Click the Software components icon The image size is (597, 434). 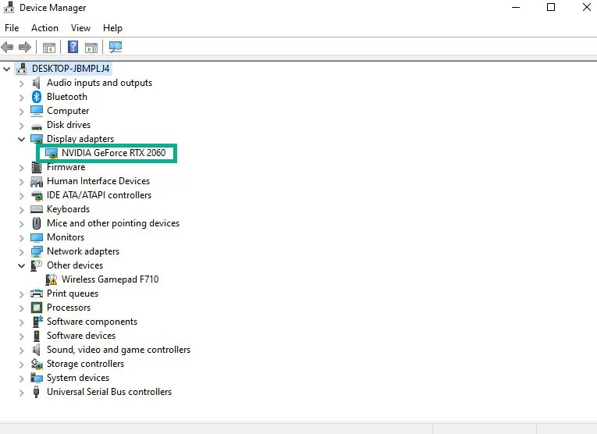tap(37, 322)
